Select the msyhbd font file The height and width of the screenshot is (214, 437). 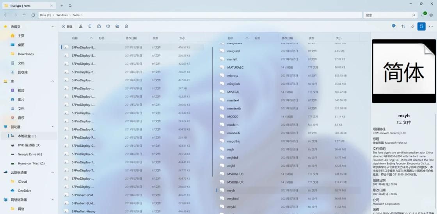point(288,199)
